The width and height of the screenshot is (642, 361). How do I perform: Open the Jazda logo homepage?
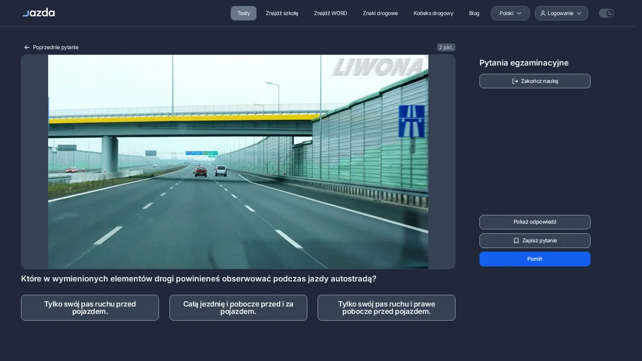point(39,13)
